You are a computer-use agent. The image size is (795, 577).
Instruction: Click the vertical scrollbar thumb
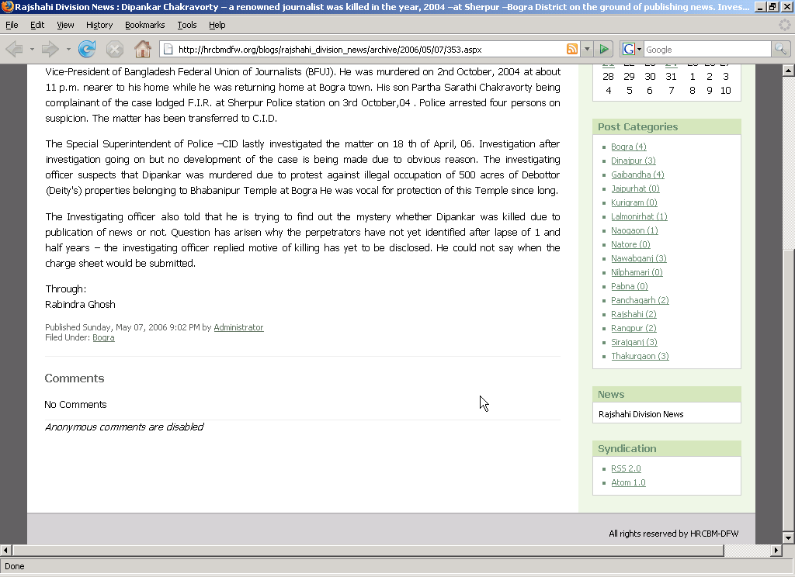click(x=789, y=391)
